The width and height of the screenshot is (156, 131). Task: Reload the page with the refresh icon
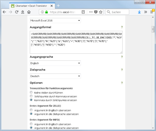tap(17, 12)
